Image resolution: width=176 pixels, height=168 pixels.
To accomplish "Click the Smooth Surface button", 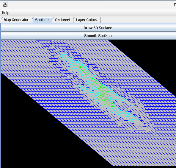I will 89,36.
